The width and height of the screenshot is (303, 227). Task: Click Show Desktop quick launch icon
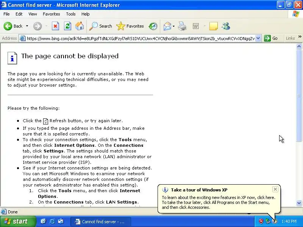point(43,221)
